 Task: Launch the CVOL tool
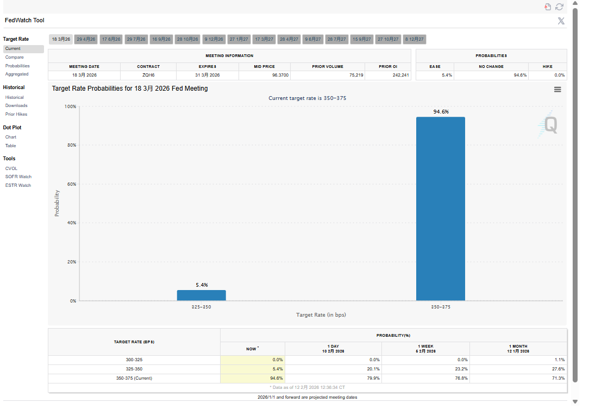(x=11, y=168)
